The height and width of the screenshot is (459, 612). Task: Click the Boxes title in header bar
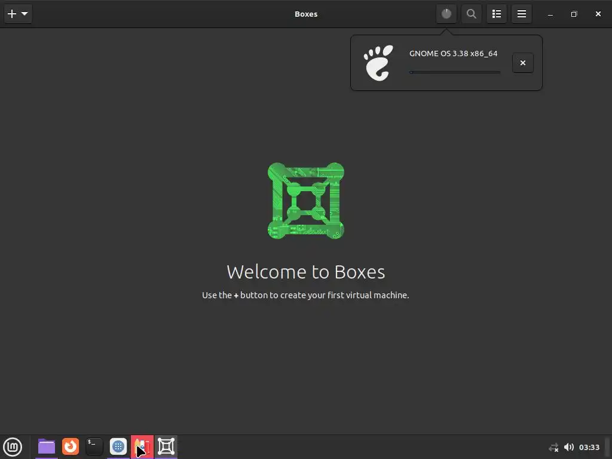pos(306,14)
